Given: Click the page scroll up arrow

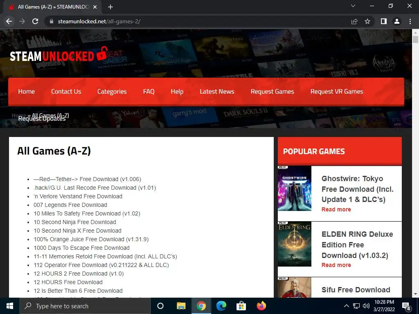Looking at the screenshot, I should [x=415, y=32].
